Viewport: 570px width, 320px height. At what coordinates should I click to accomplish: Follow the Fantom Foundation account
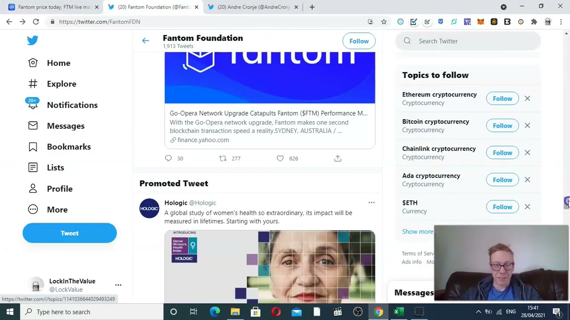pyautogui.click(x=359, y=41)
